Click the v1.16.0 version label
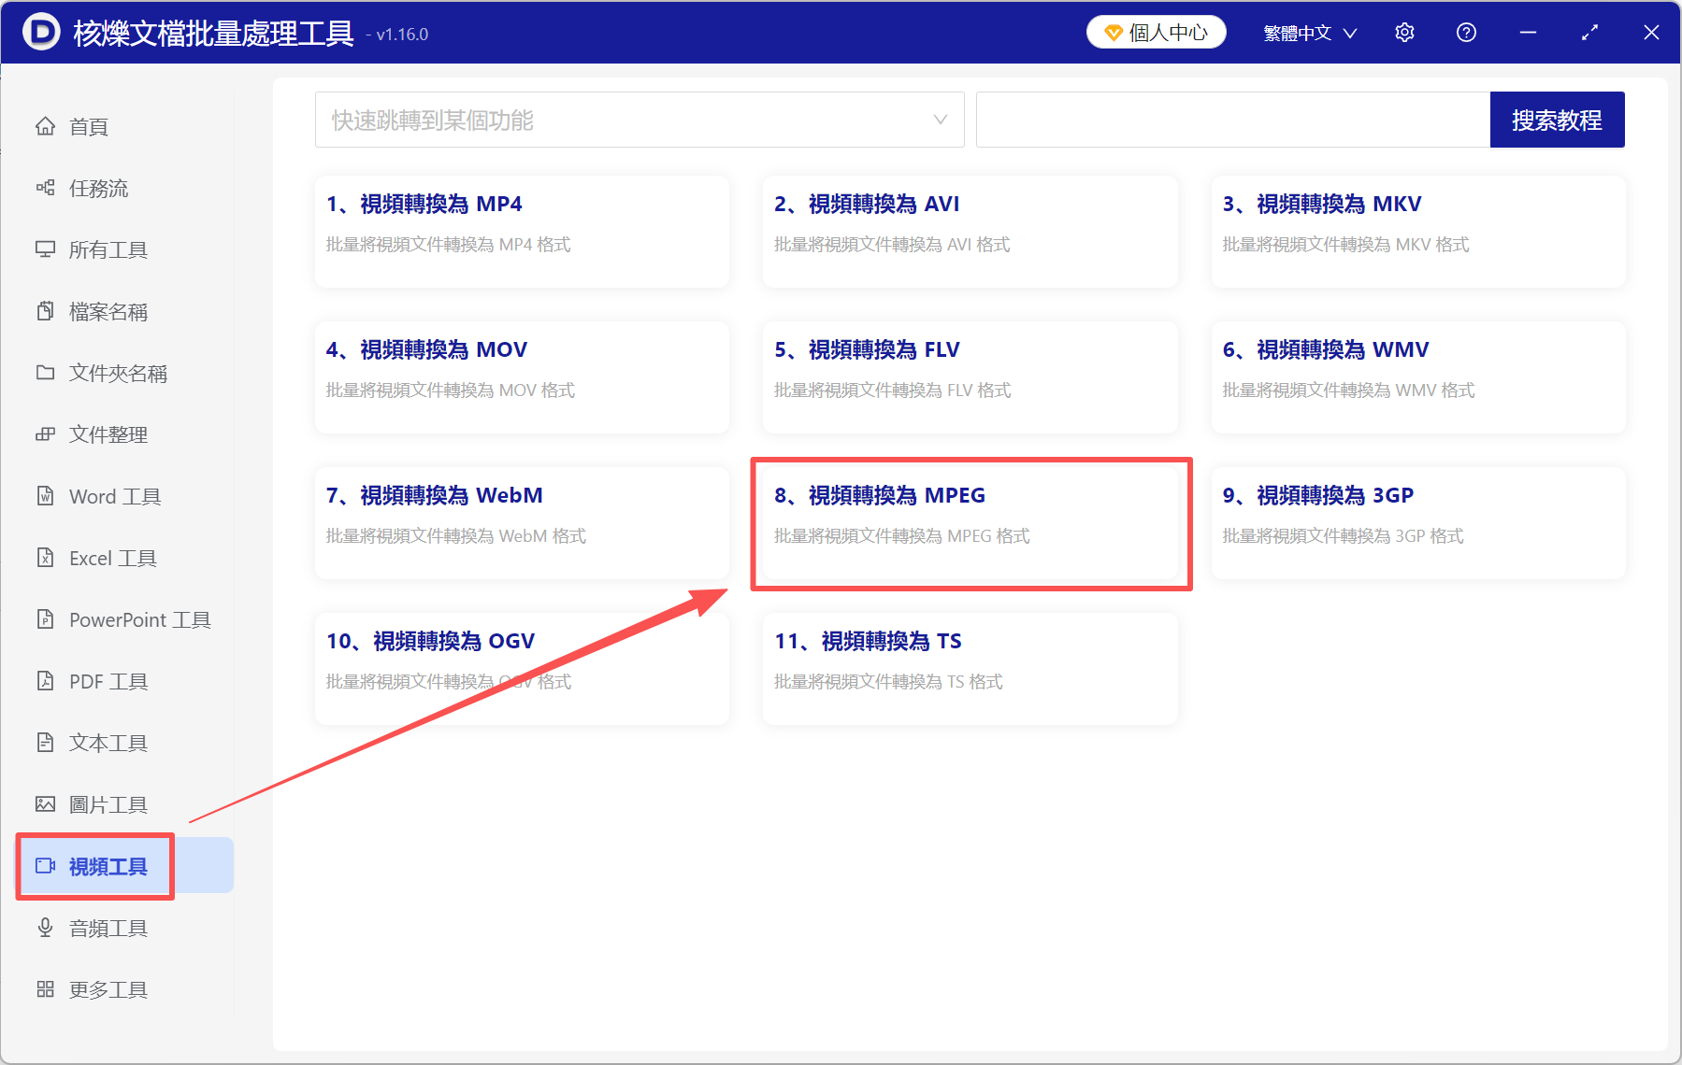The image size is (1682, 1065). [x=402, y=35]
